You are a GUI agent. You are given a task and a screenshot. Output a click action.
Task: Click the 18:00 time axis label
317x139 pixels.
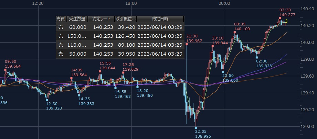pos(131,3)
